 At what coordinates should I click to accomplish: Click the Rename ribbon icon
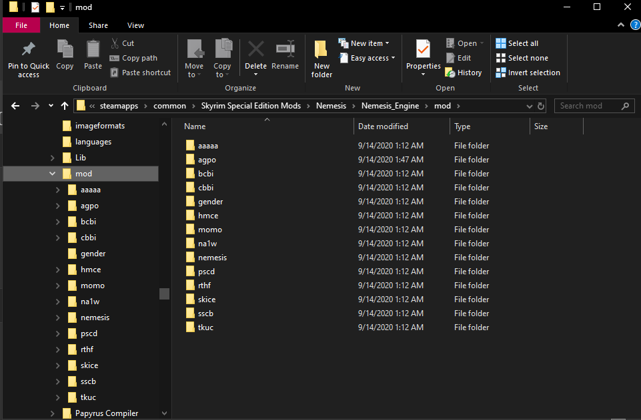coord(285,55)
